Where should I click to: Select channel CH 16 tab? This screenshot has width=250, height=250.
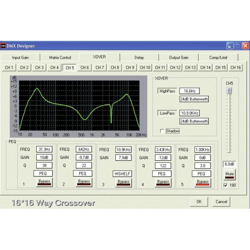[235, 67]
